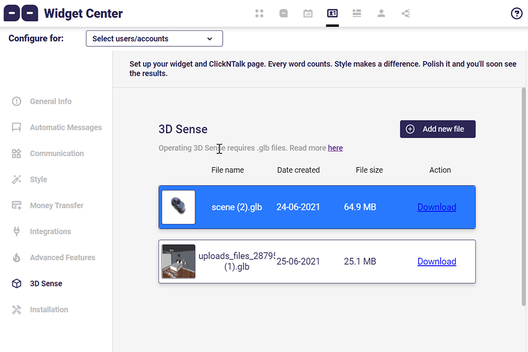The image size is (528, 352).
Task: Click the car model thumbnail
Action: pyautogui.click(x=178, y=207)
